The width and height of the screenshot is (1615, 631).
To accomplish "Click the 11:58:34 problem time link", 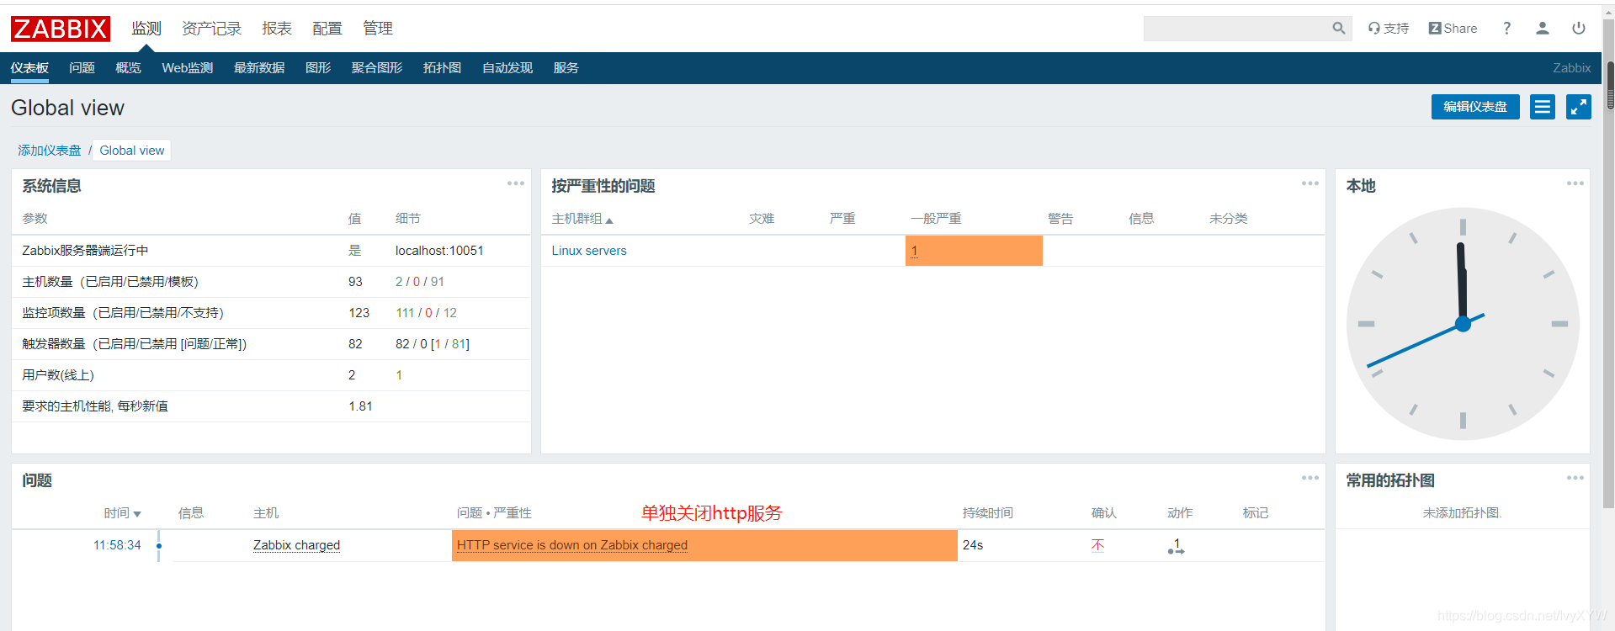I will 117,545.
